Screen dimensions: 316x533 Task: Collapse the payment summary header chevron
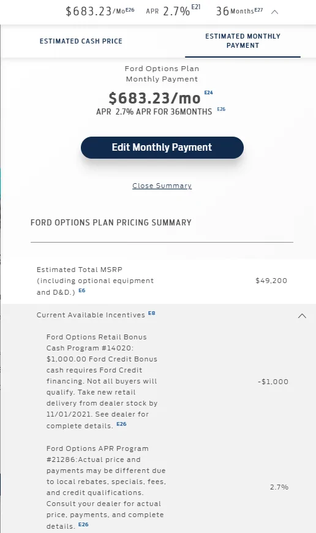(x=274, y=12)
